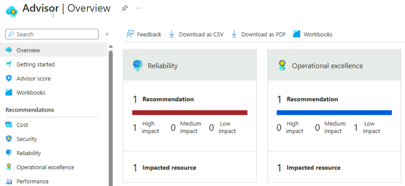Click the Reliability globe icon in sidebar
Screen dimensions: 405x186
click(x=8, y=153)
